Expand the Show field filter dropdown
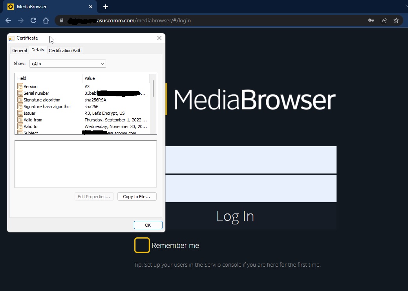 [x=68, y=64]
